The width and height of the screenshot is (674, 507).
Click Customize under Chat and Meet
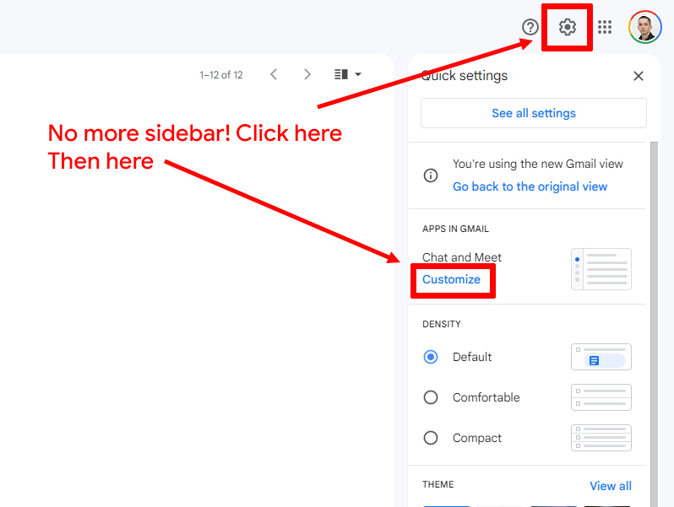click(x=451, y=279)
